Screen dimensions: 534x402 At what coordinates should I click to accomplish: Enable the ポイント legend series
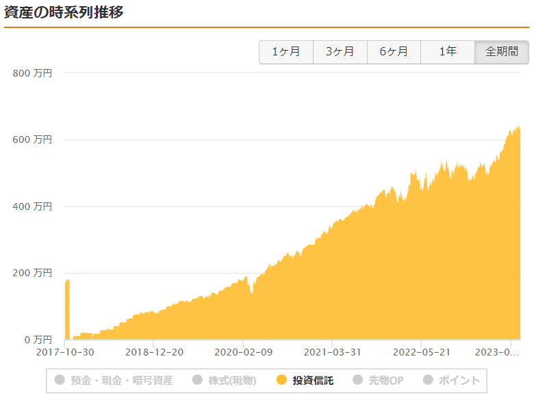(451, 380)
